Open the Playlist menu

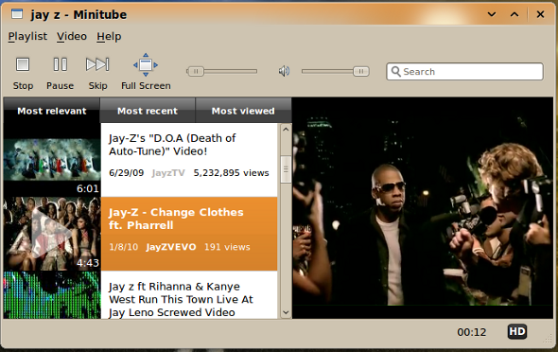point(27,36)
